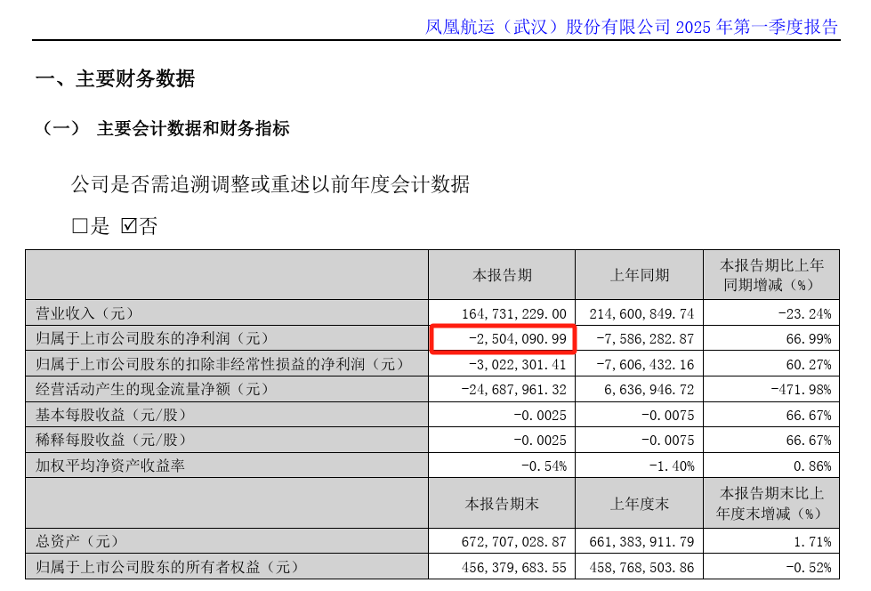This screenshot has height=591, width=871.
Task: Click the sentence 公司是否需追溯调整或重述以前年度会计数据
Action: [x=270, y=184]
